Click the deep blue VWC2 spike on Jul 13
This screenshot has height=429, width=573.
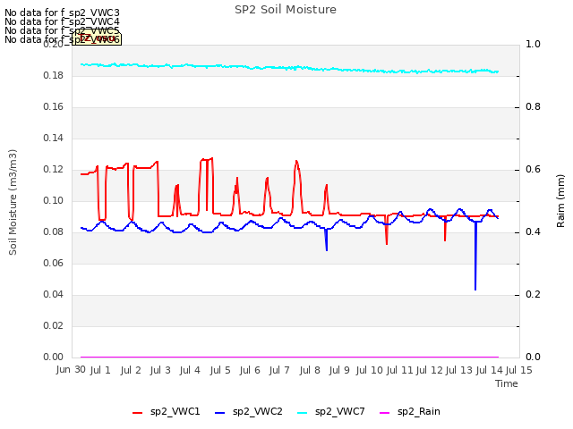[475, 256]
